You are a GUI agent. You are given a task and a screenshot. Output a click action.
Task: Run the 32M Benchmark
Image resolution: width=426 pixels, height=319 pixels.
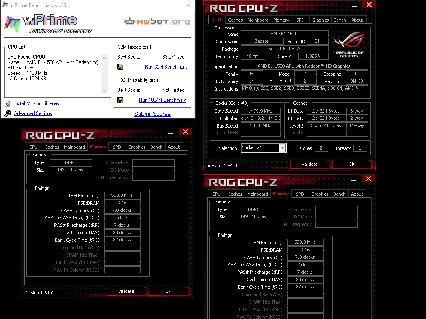(166, 67)
